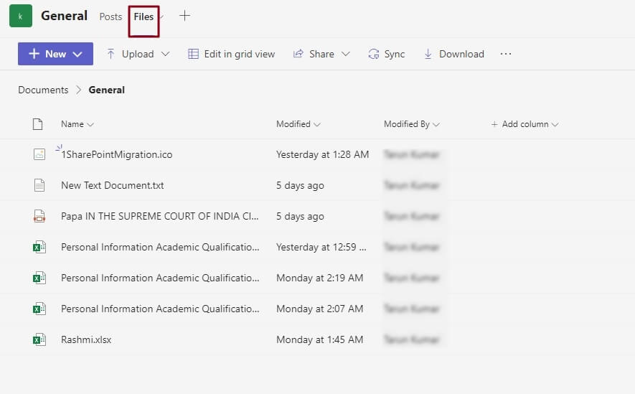This screenshot has height=394, width=635.
Task: Add a new tab with plus icon
Action: point(184,16)
